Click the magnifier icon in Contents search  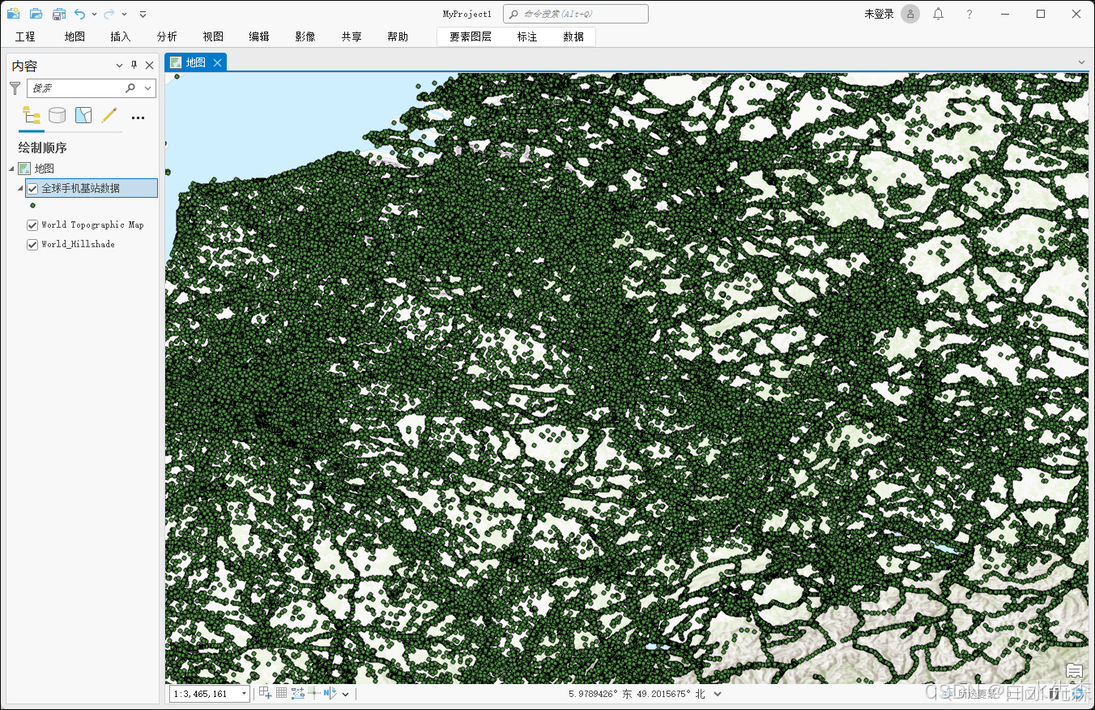click(131, 88)
